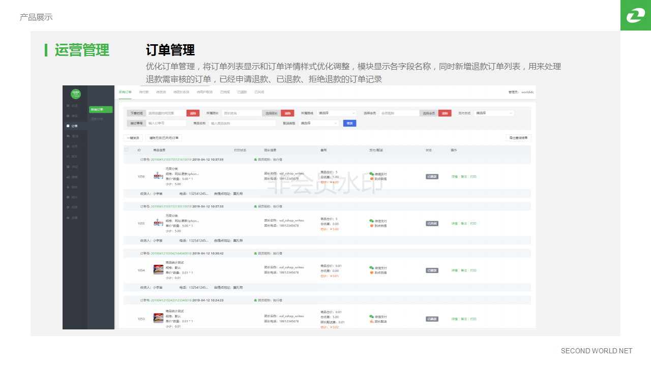Open the 商品 section in the sidebar
The height and width of the screenshot is (366, 651).
[74, 116]
